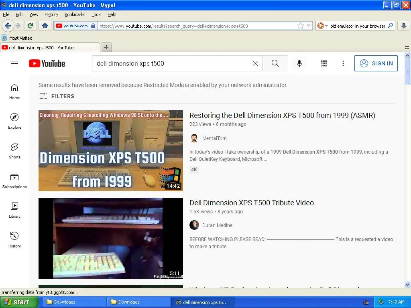Open the MentalTom channel link
411x308 pixels.
[x=214, y=138]
